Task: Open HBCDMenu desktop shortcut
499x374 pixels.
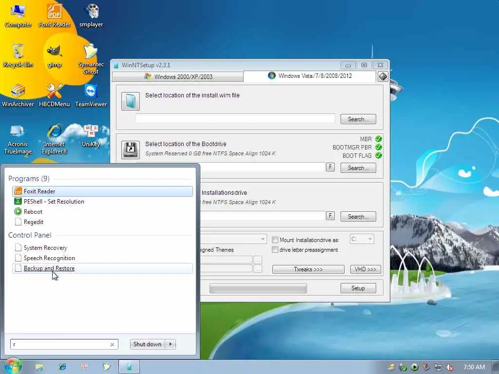Action: [x=55, y=95]
